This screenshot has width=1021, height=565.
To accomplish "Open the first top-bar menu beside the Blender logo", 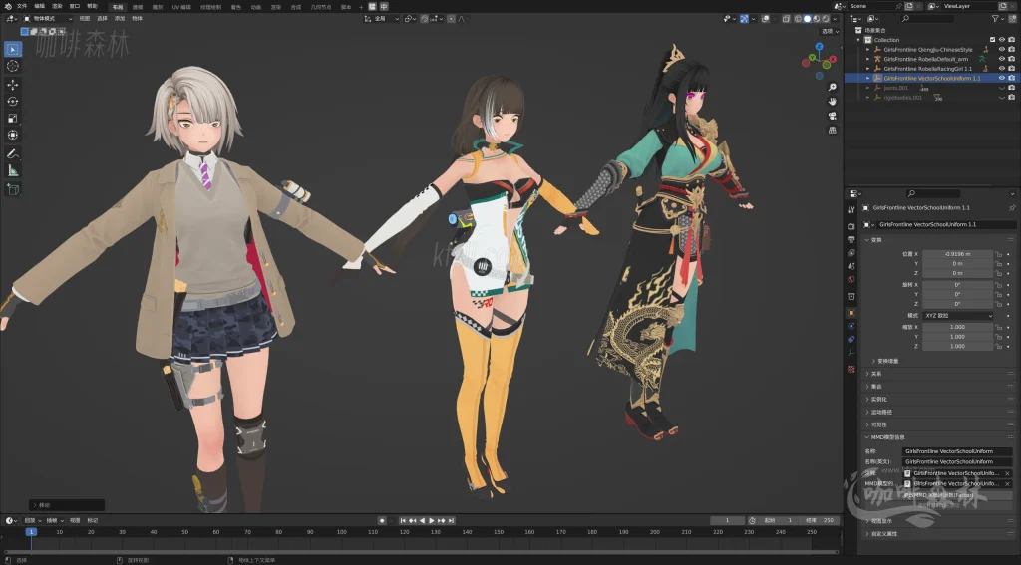I will [22, 6].
